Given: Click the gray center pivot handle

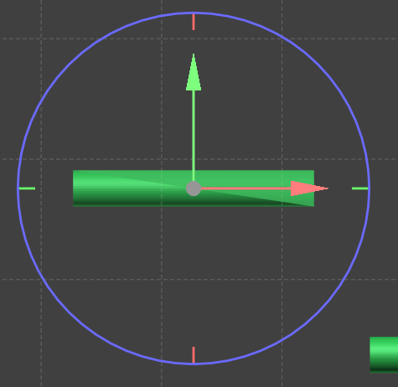Looking at the screenshot, I should pos(194,188).
